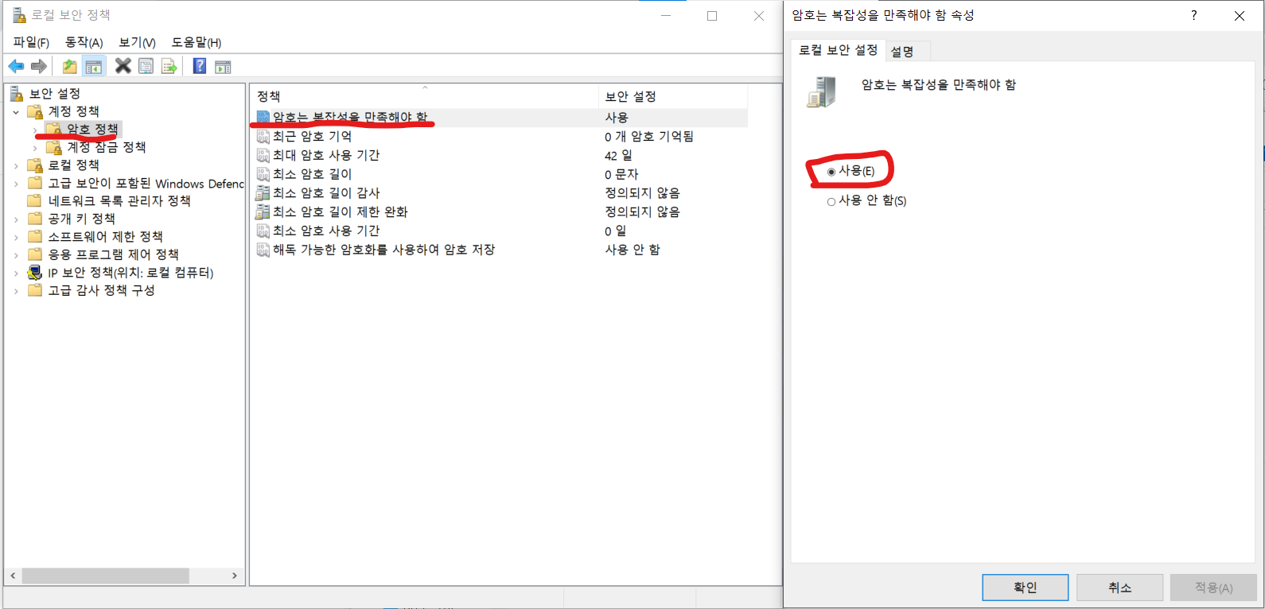Screen dimensions: 1265x609
Task: Expand the 공개 키 정책 node
Action: pos(16,219)
